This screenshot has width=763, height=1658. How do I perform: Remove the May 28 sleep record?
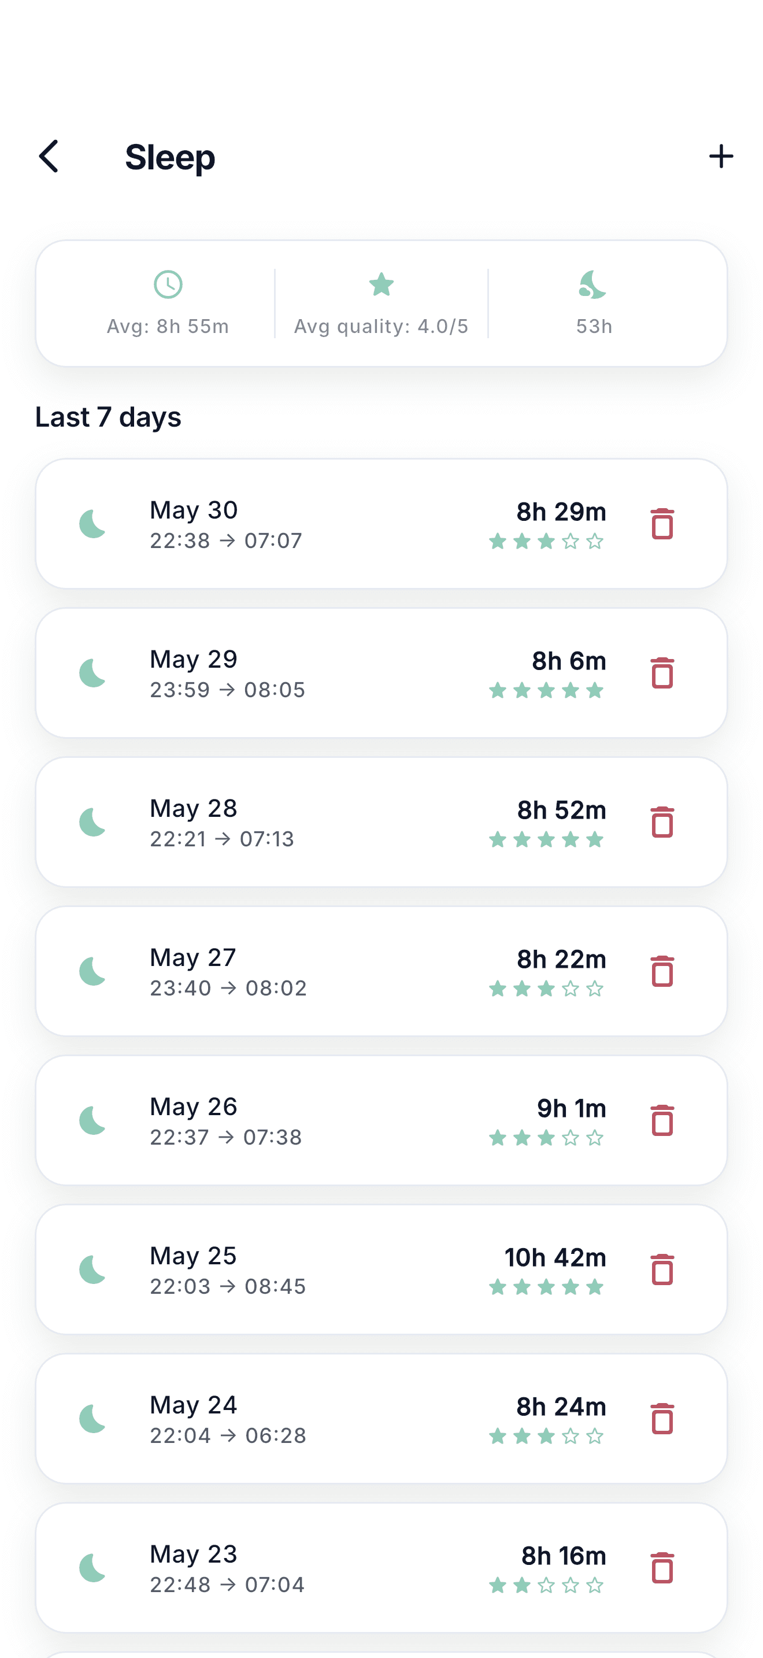(662, 823)
